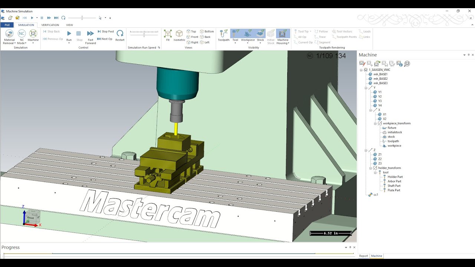Toggle Toolpath visibility
475x267 pixels.
pyautogui.click(x=224, y=35)
